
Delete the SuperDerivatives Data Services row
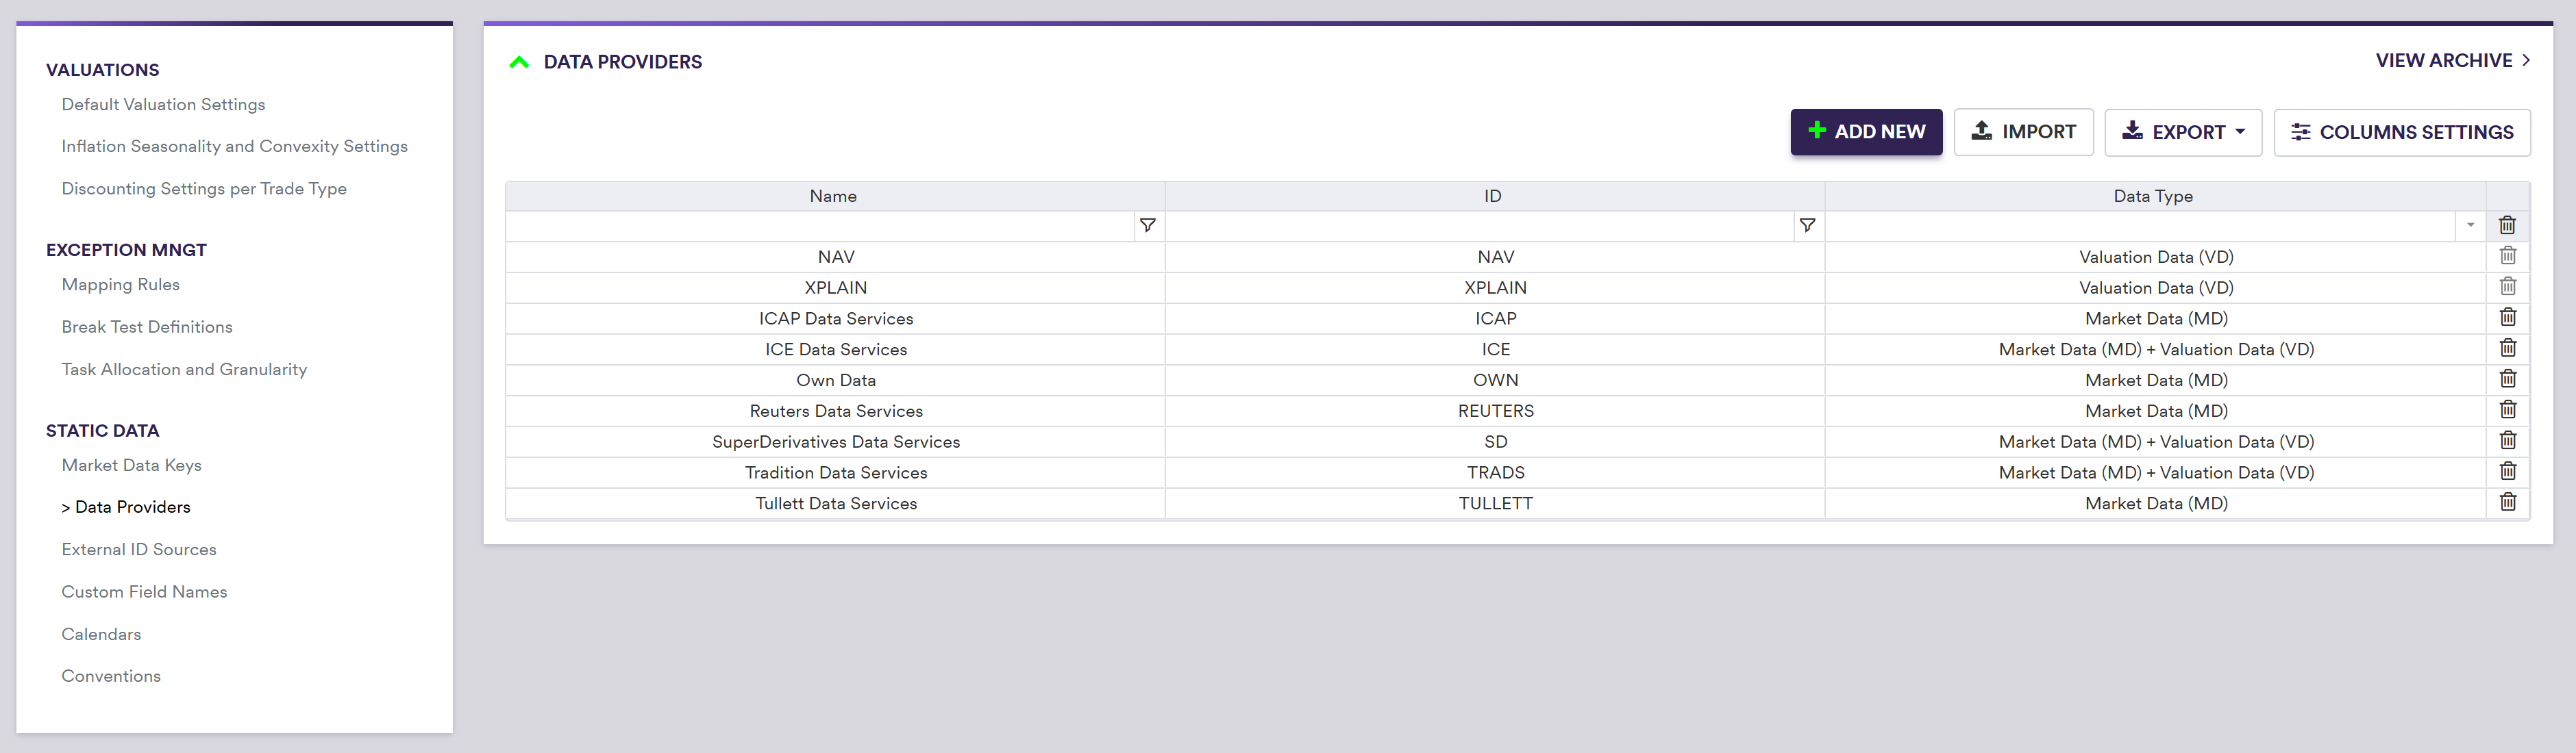[2507, 440]
